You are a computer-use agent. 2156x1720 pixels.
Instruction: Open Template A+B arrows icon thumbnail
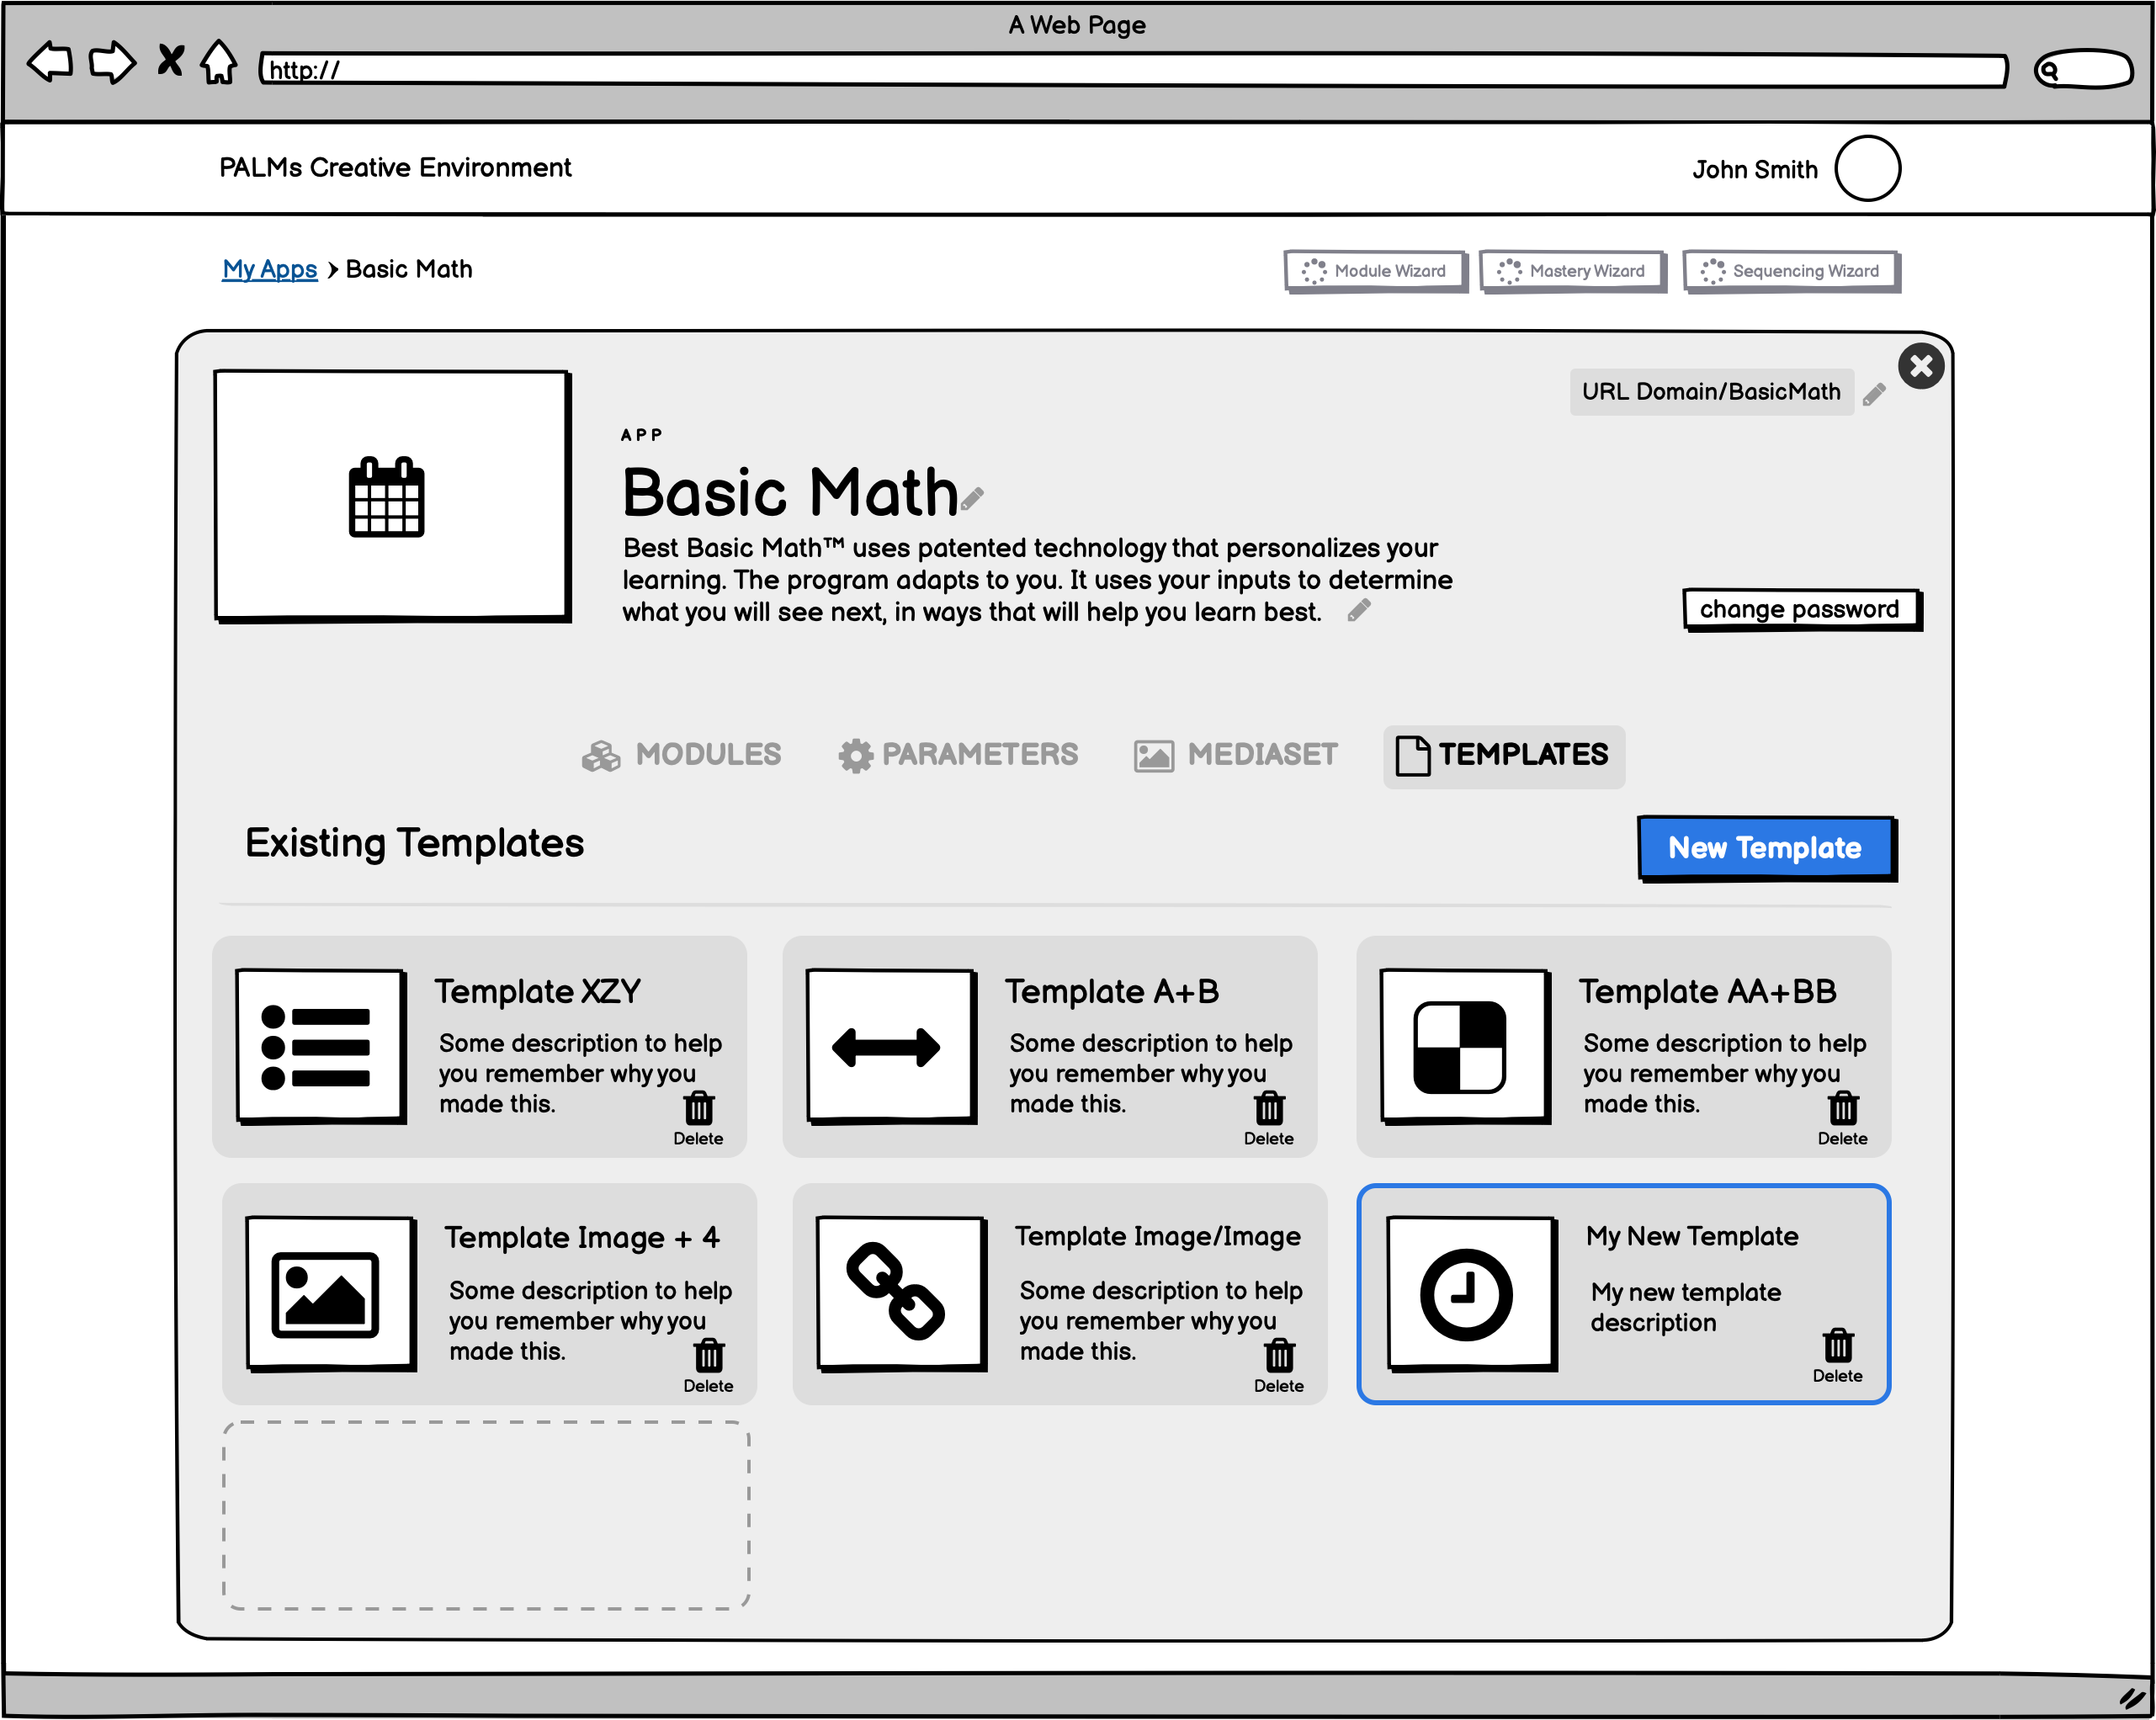(x=892, y=1047)
